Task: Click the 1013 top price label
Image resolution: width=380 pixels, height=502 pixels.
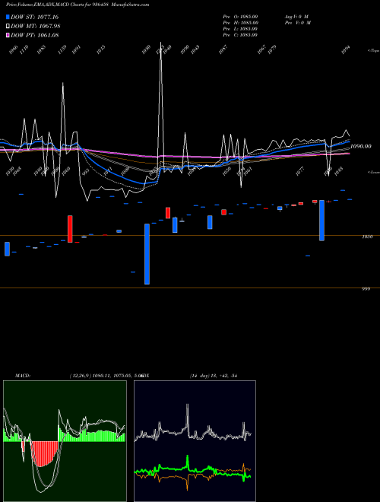Action: [x=101, y=49]
